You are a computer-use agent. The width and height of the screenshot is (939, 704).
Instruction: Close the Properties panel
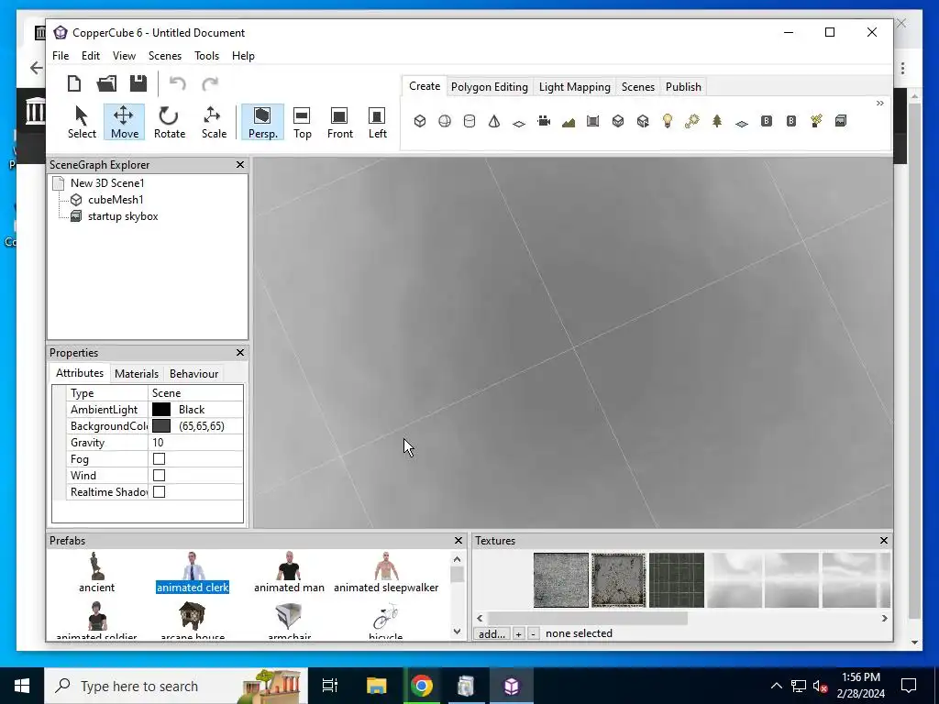pyautogui.click(x=240, y=353)
